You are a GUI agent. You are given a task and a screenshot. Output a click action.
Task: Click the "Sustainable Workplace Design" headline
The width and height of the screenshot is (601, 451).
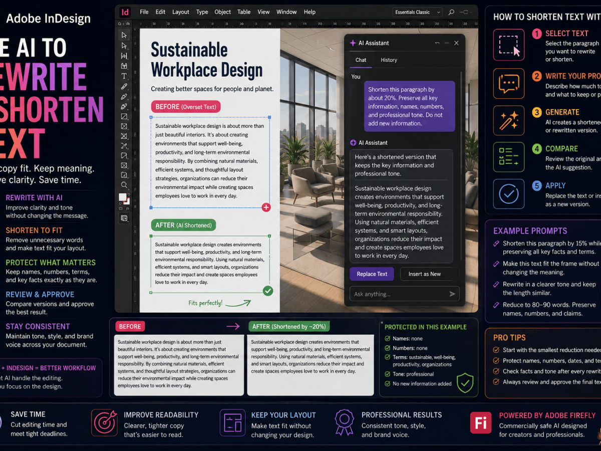coord(206,60)
